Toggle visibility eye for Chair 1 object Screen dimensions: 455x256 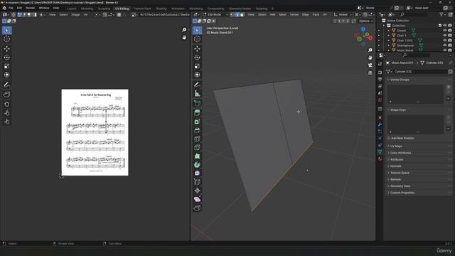click(x=445, y=36)
